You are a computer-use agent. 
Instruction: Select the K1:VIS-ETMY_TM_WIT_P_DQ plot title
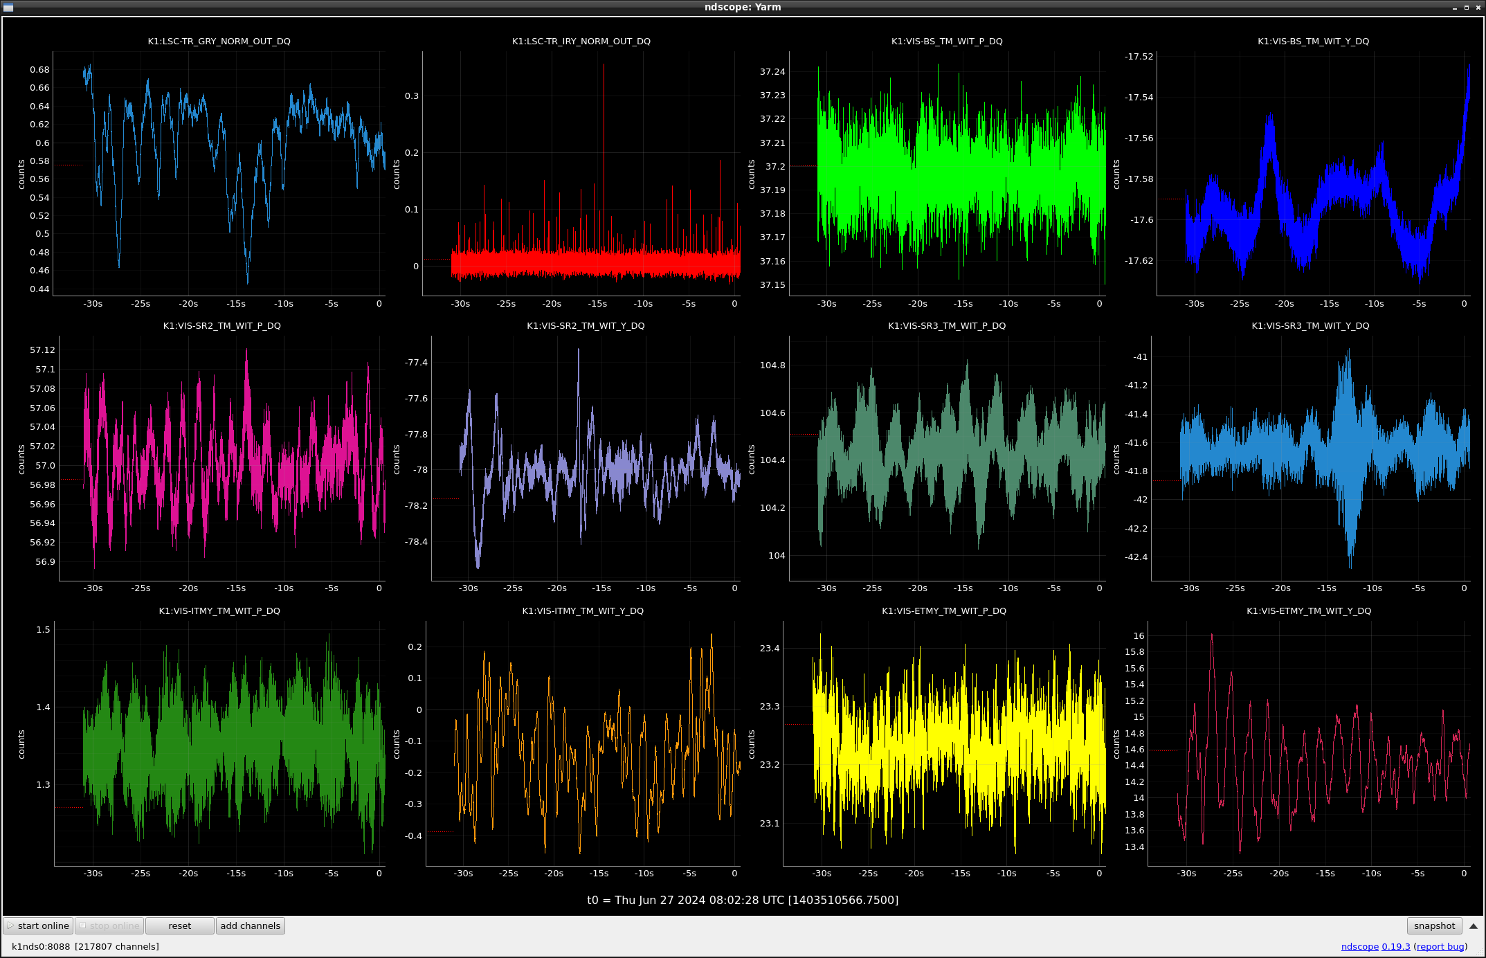(943, 611)
